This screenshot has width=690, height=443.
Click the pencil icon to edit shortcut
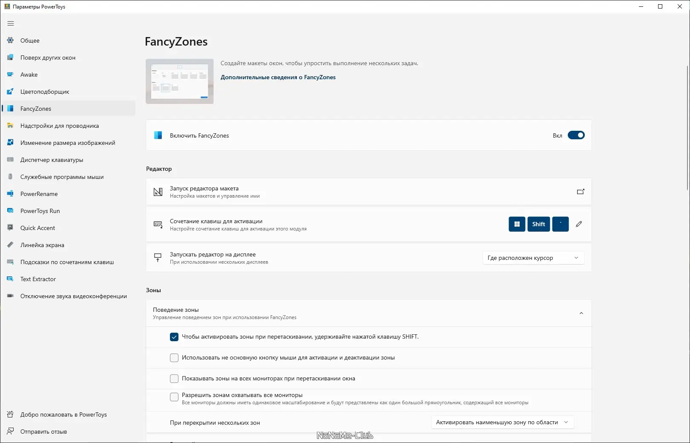(579, 224)
